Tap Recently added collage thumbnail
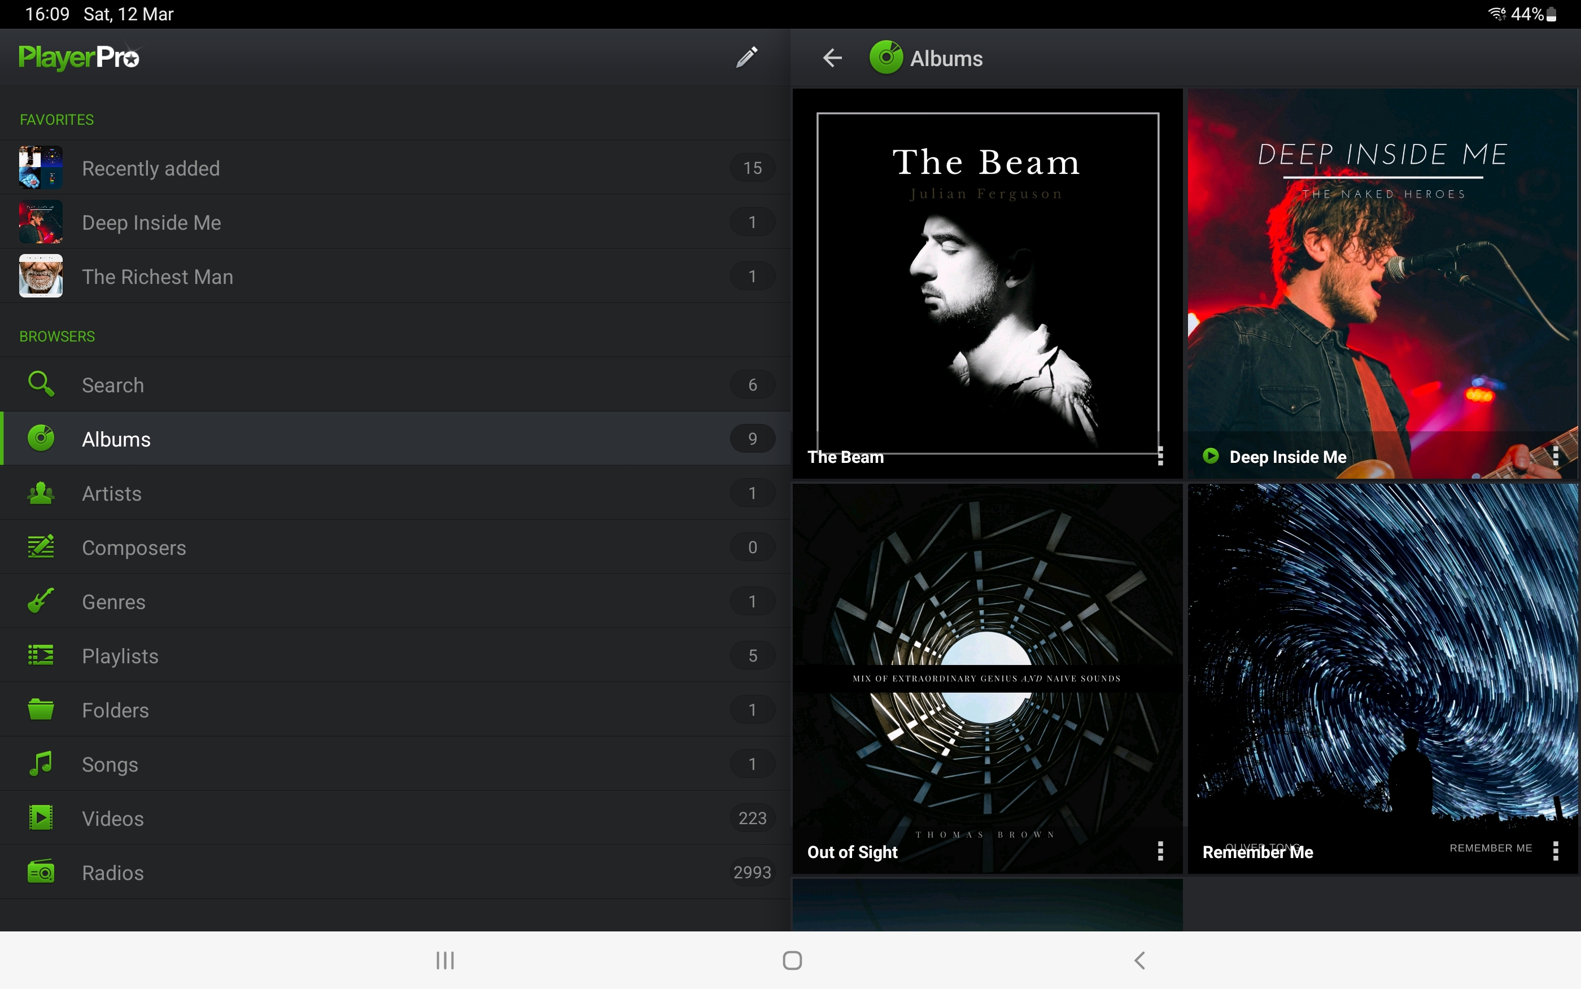Screen dimensions: 1581x989 (x=41, y=168)
